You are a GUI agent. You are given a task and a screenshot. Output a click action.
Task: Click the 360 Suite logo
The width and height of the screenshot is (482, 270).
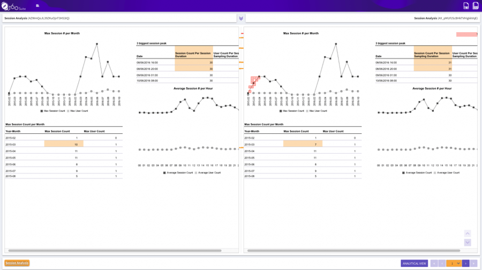pos(13,6)
